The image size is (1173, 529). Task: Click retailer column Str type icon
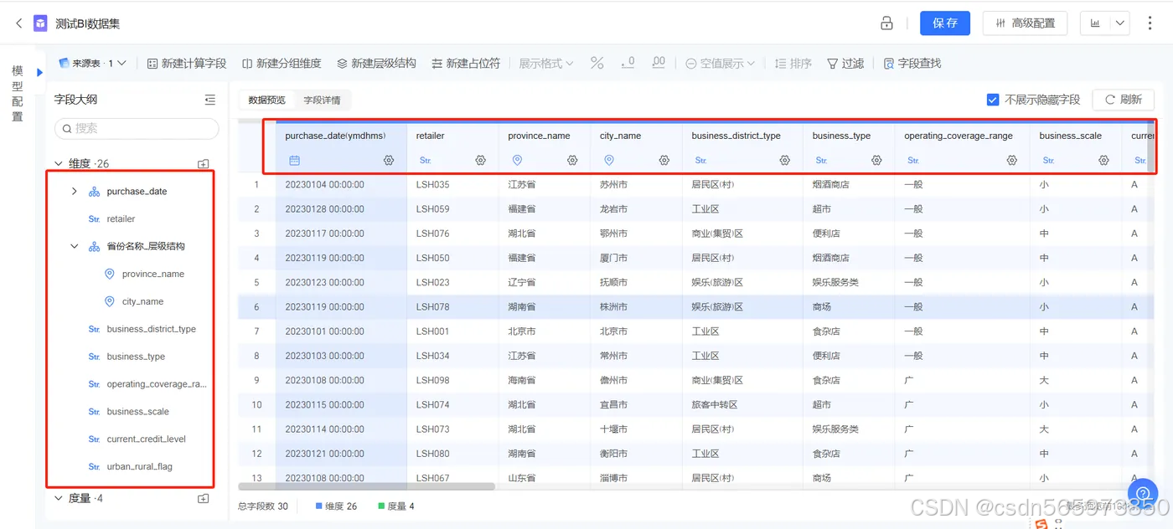(425, 160)
